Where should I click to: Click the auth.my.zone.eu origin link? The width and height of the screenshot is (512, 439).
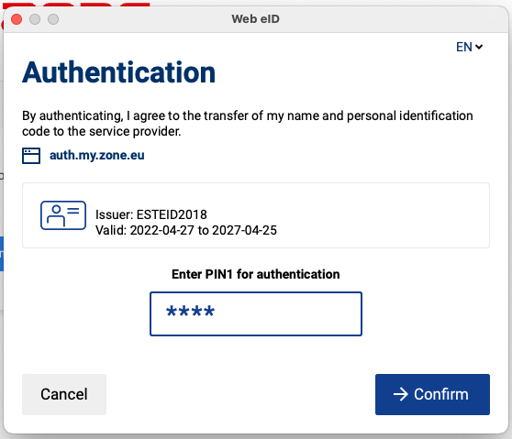point(97,155)
